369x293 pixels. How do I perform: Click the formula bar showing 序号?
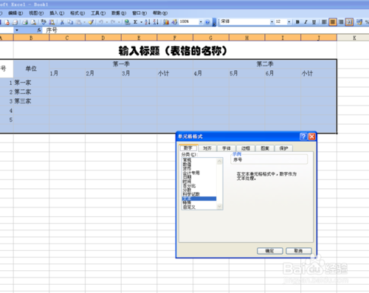tap(206, 30)
